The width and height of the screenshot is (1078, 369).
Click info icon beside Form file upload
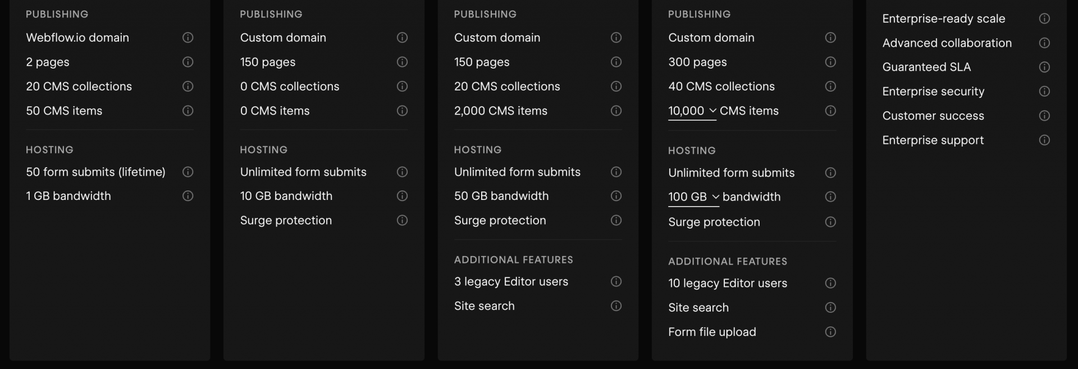[830, 332]
